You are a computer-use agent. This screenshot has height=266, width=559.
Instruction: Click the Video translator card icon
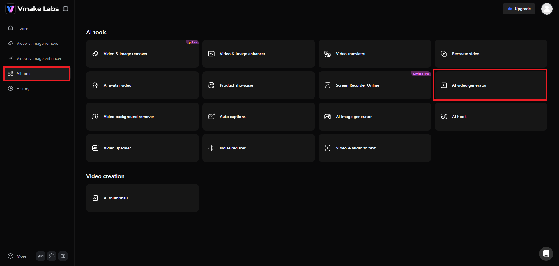[328, 54]
